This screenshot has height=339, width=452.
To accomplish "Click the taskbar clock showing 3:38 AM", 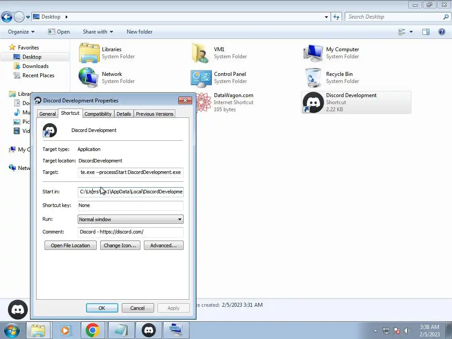I will click(429, 331).
